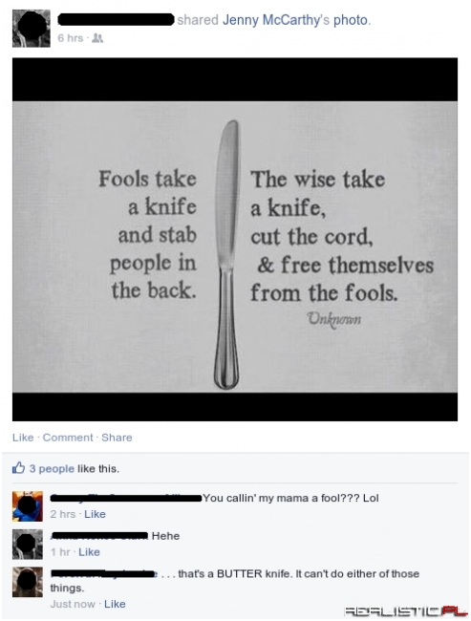Click the Hehe commenter's avatar

28,544
